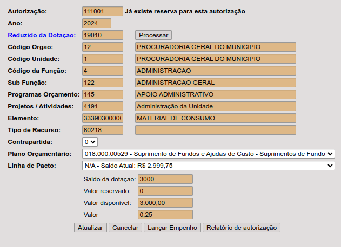This screenshot has width=341, height=247.
Task: Click the Lançar Empenho button
Action: click(172, 228)
